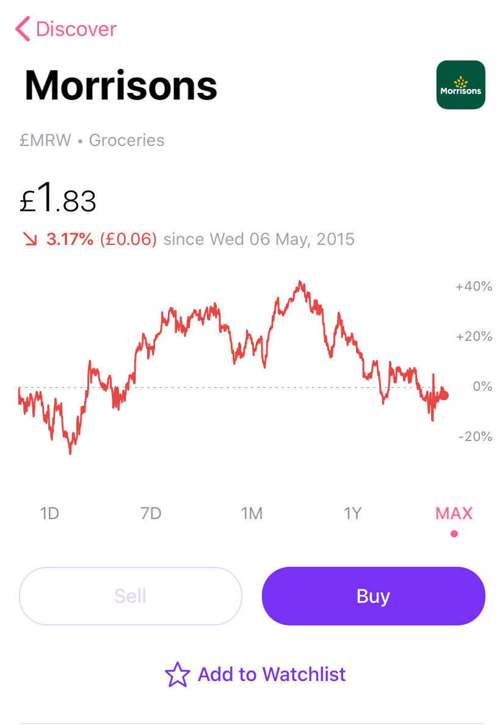Tap the £MRW ticker symbol
Image resolution: width=500 pixels, height=725 pixels.
pyautogui.click(x=45, y=140)
